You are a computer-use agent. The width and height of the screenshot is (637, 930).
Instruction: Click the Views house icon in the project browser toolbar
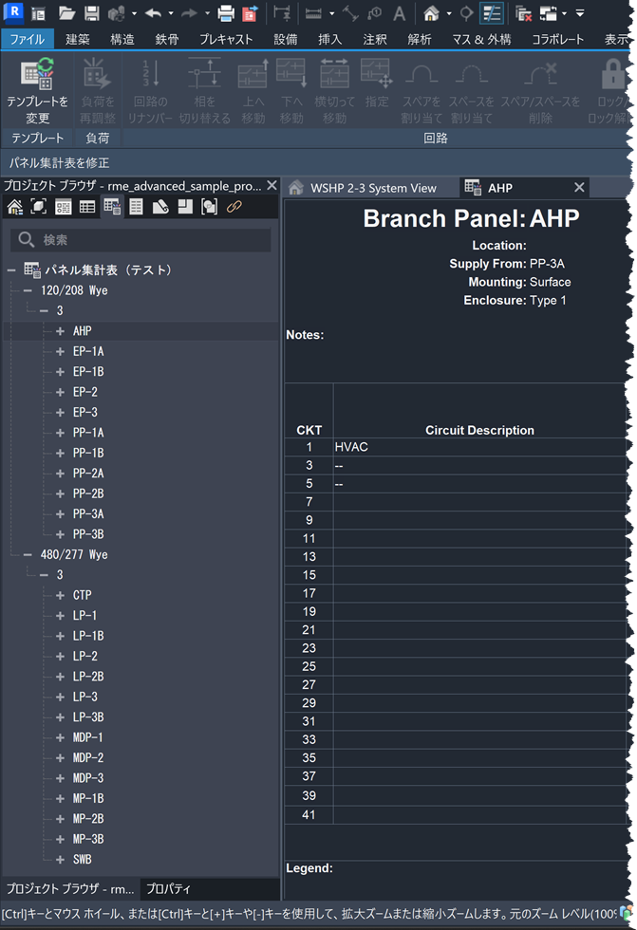pos(15,207)
